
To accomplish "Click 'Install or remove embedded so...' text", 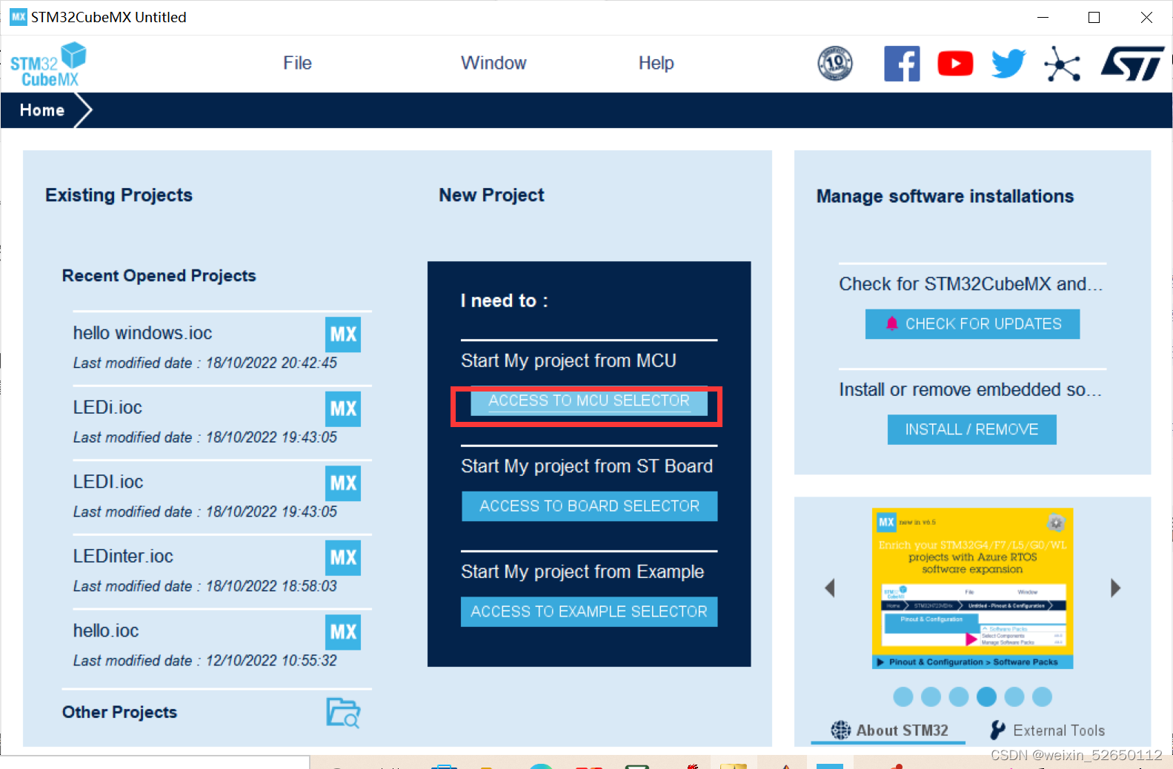I will pyautogui.click(x=971, y=390).
